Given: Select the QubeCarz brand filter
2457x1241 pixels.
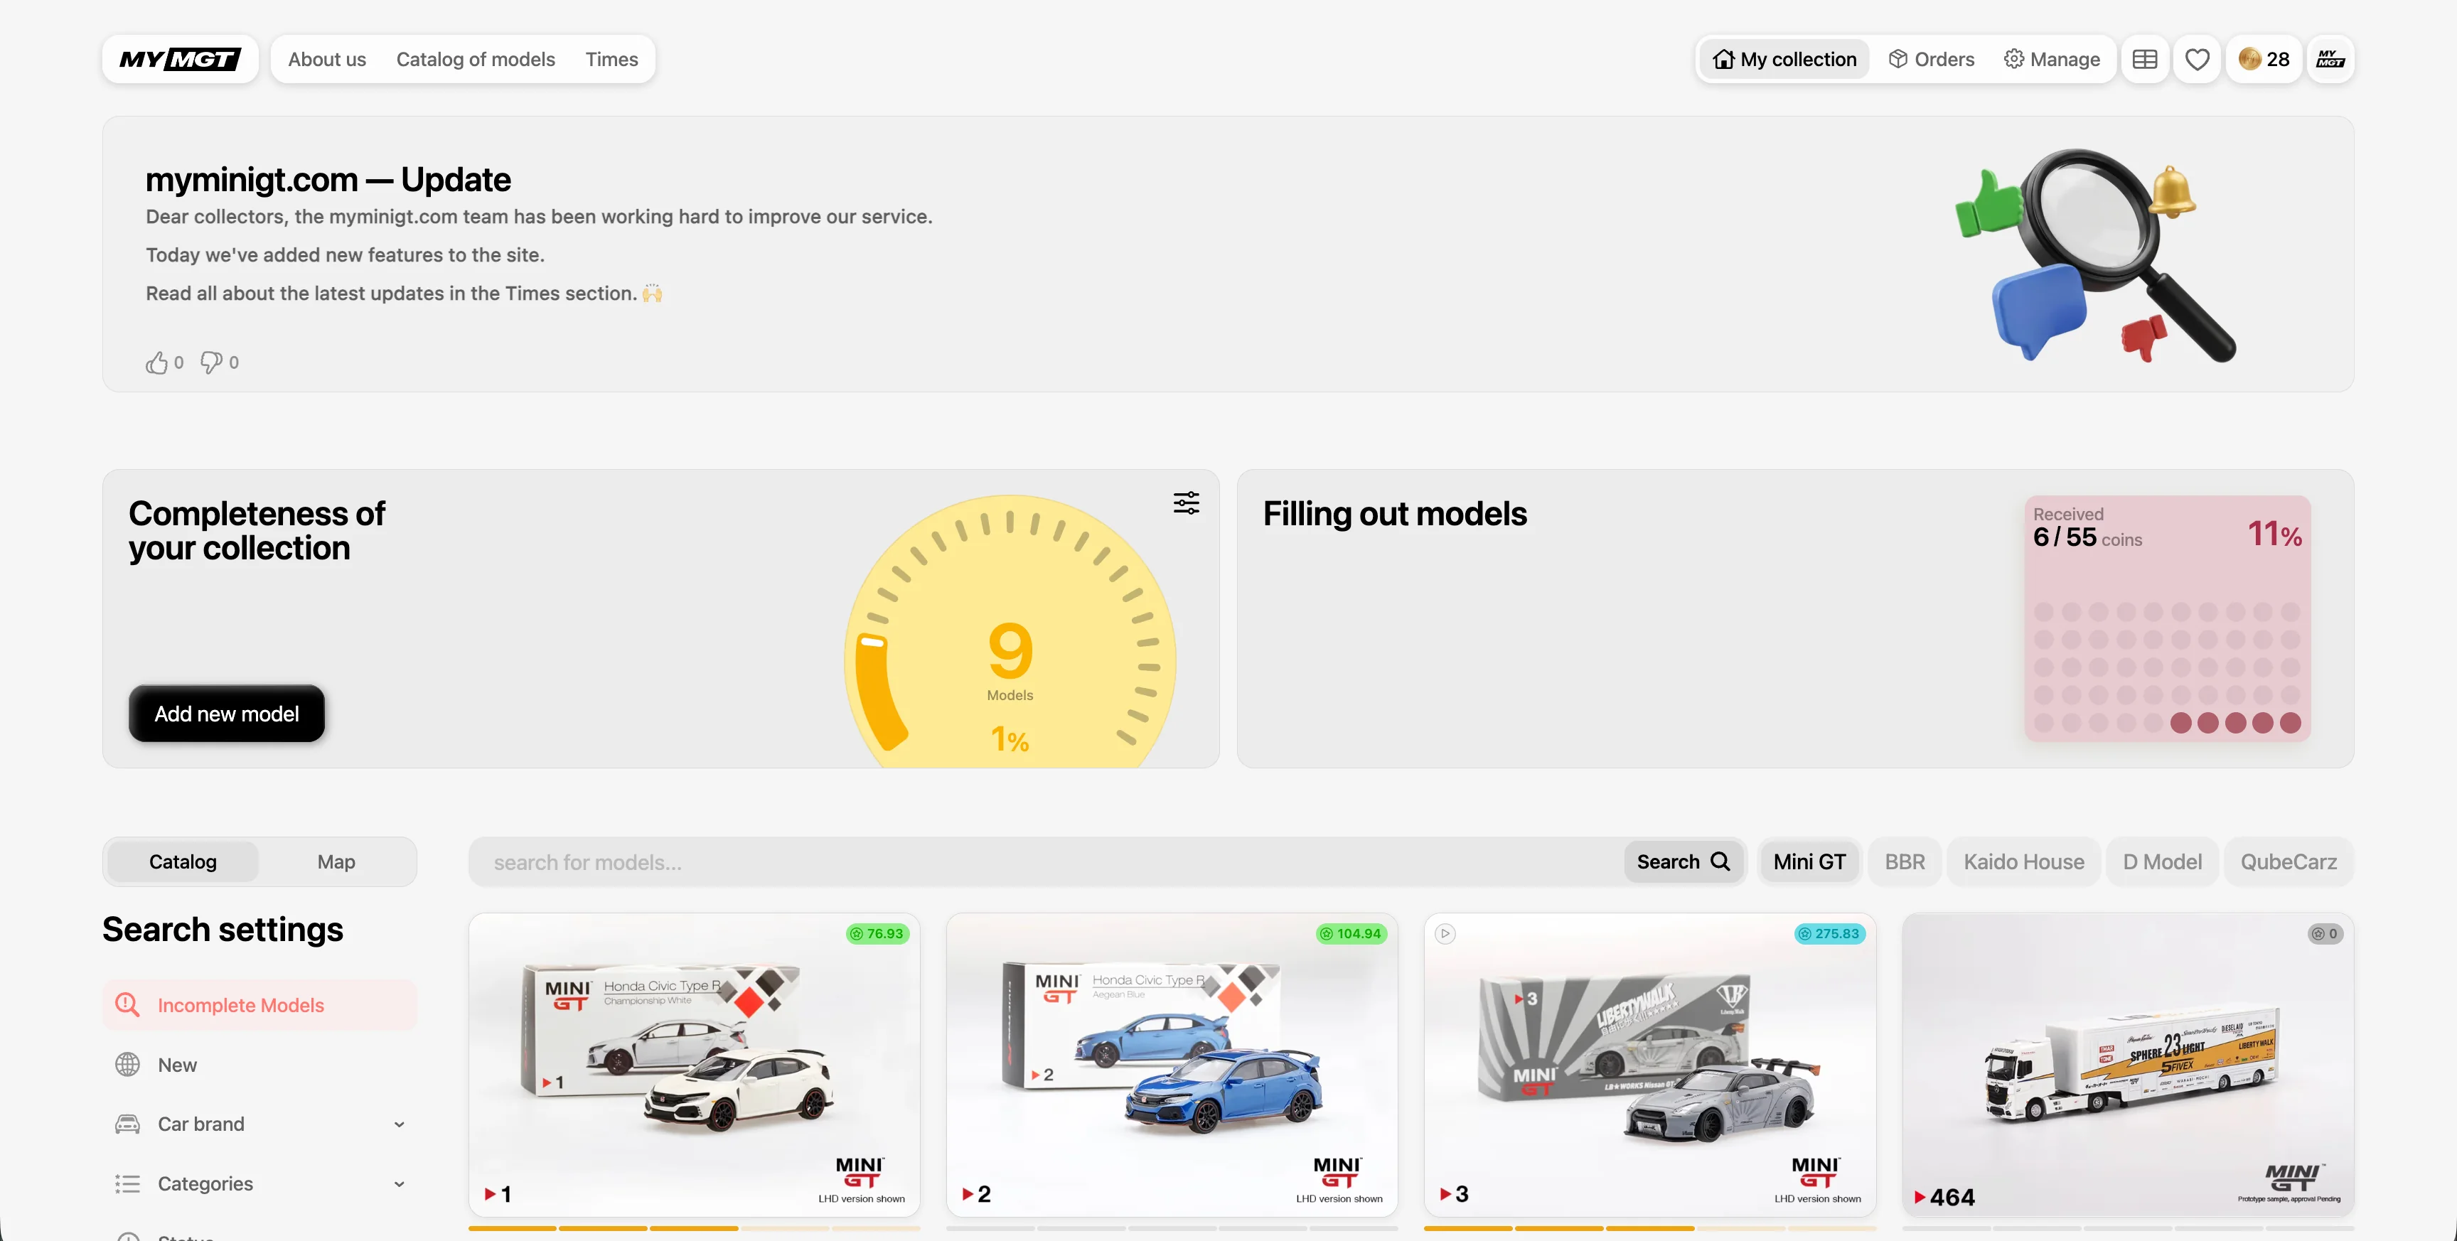Looking at the screenshot, I should pyautogui.click(x=2289, y=861).
